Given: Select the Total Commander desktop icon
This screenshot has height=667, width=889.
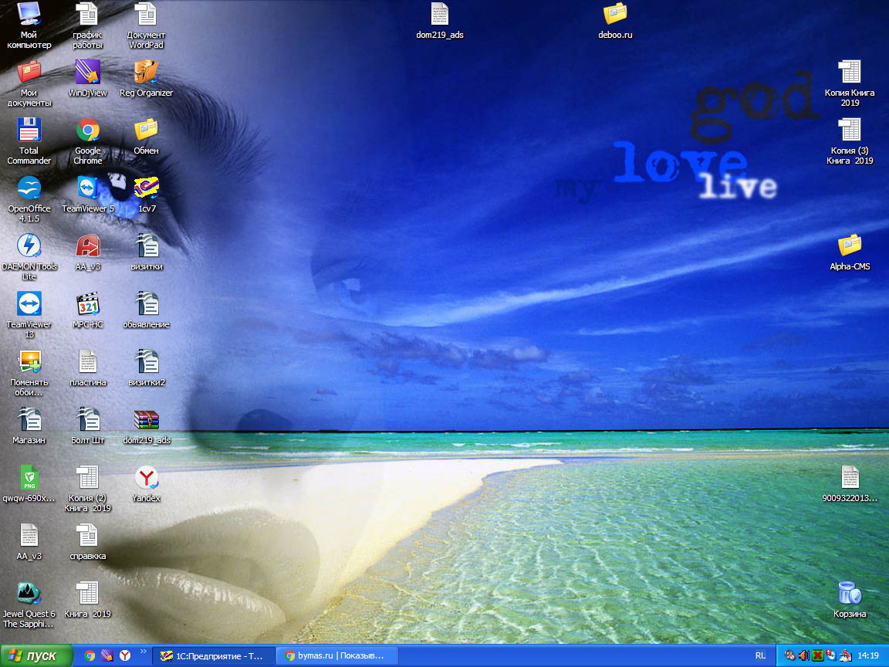Looking at the screenshot, I should tap(29, 130).
